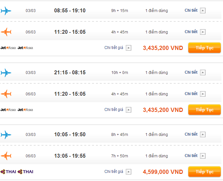The width and height of the screenshot is (223, 181).
Task: Expand Chi tiết for 08:55 - 19:10 flight
Action: (x=203, y=11)
